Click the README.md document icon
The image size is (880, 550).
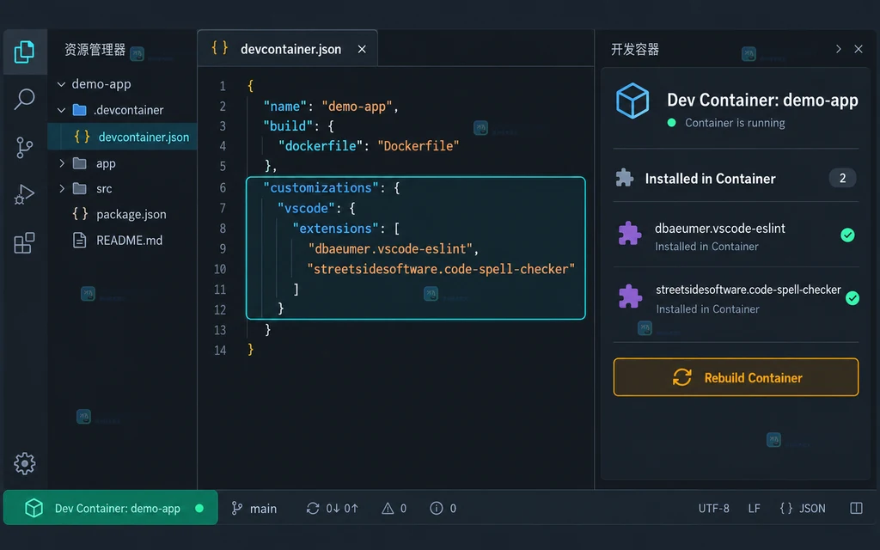click(80, 241)
